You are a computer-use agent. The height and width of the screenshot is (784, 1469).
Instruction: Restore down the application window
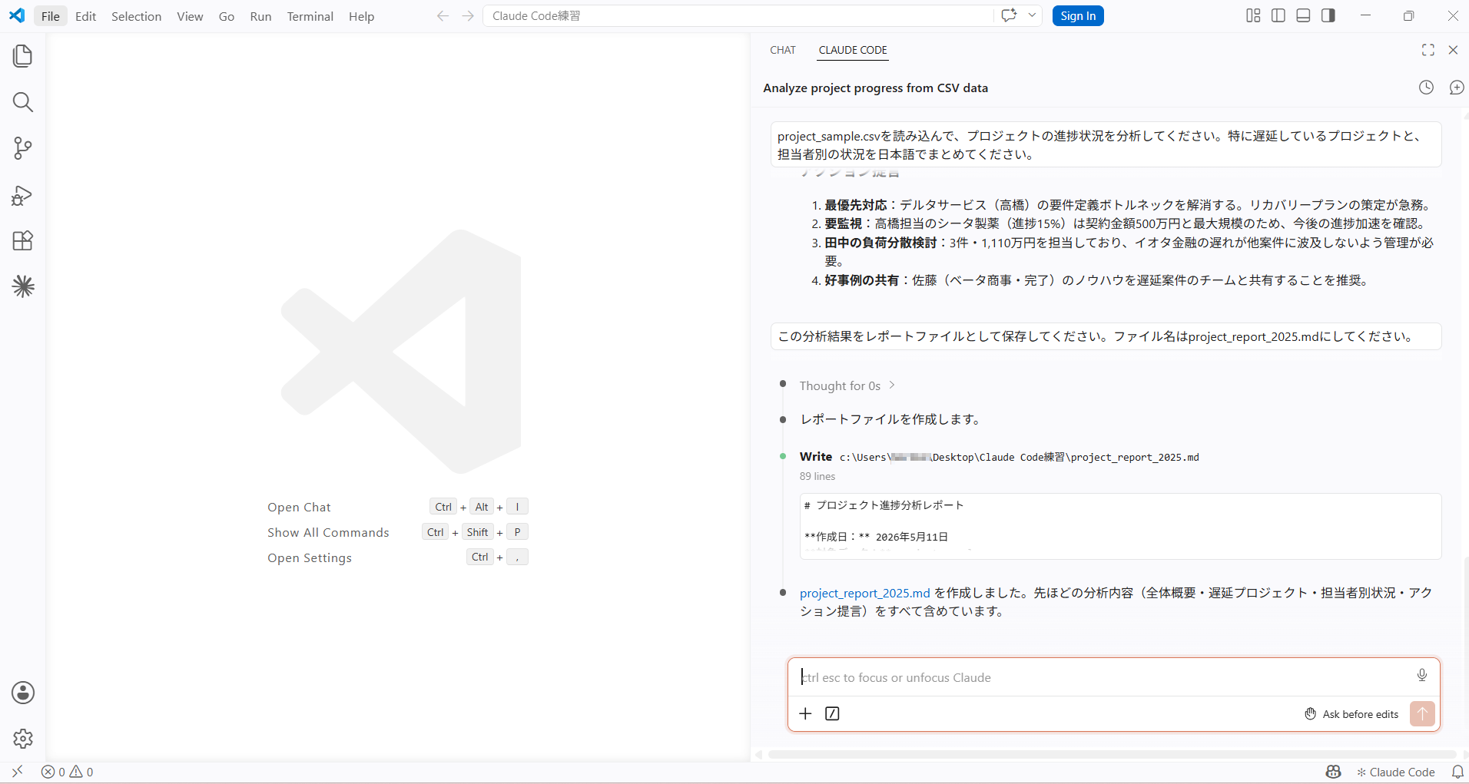1408,15
